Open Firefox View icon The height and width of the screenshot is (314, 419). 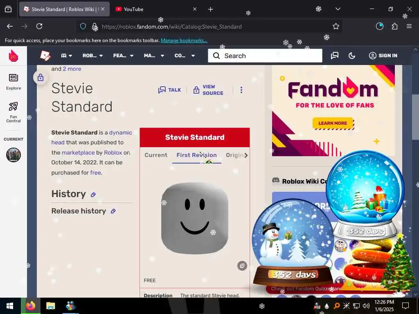click(x=8, y=9)
